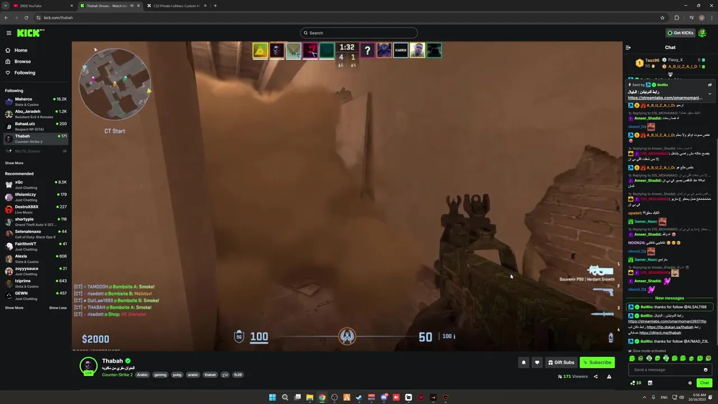Show hidden system tray icons
Image resolution: width=718 pixels, height=404 pixels.
pos(644,397)
